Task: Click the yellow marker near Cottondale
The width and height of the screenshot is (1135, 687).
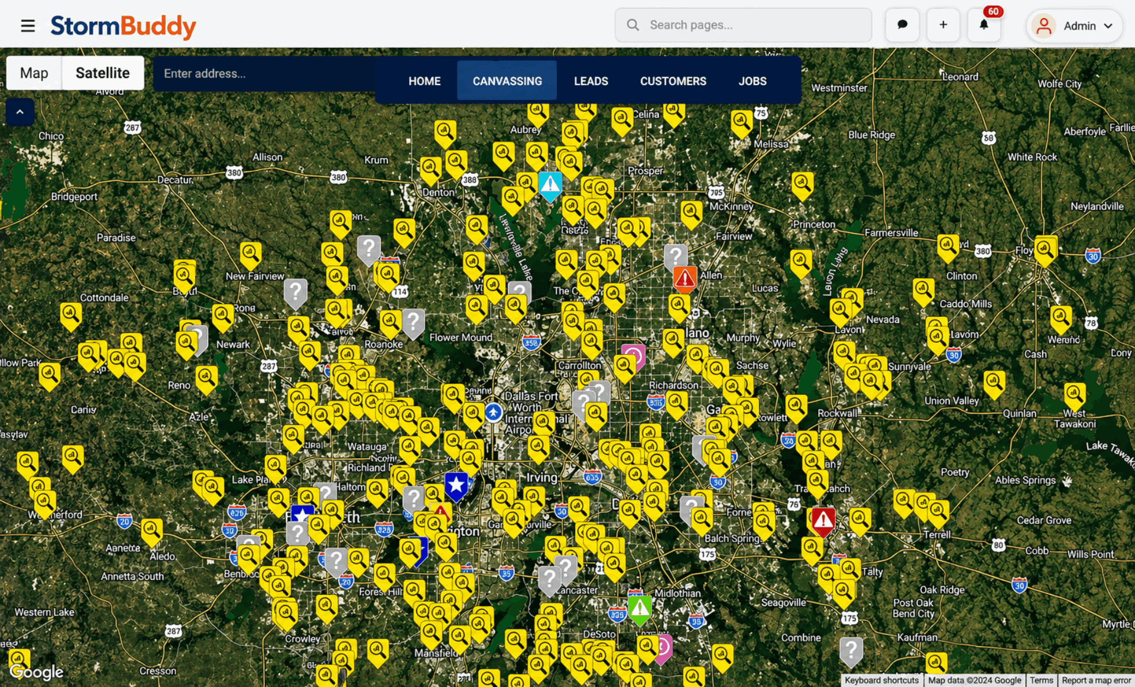Action: click(70, 316)
